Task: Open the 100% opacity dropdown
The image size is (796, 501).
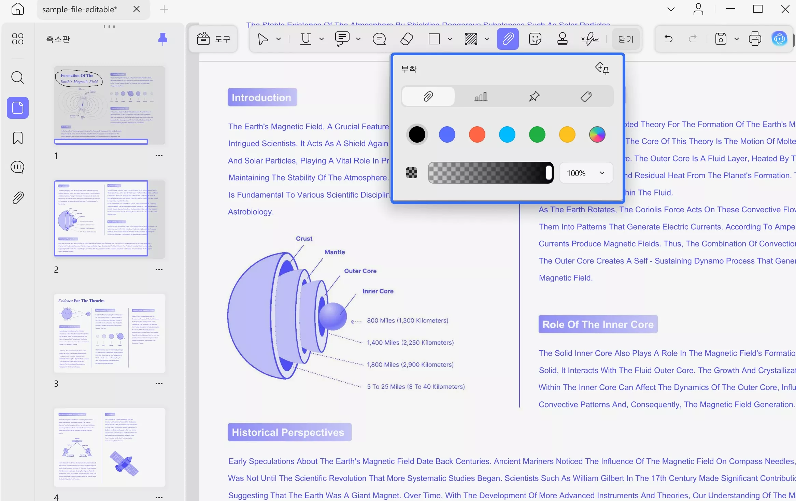Action: pyautogui.click(x=586, y=173)
